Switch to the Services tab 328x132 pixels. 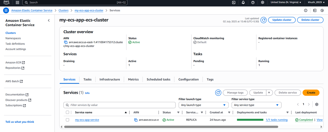pos(69,80)
